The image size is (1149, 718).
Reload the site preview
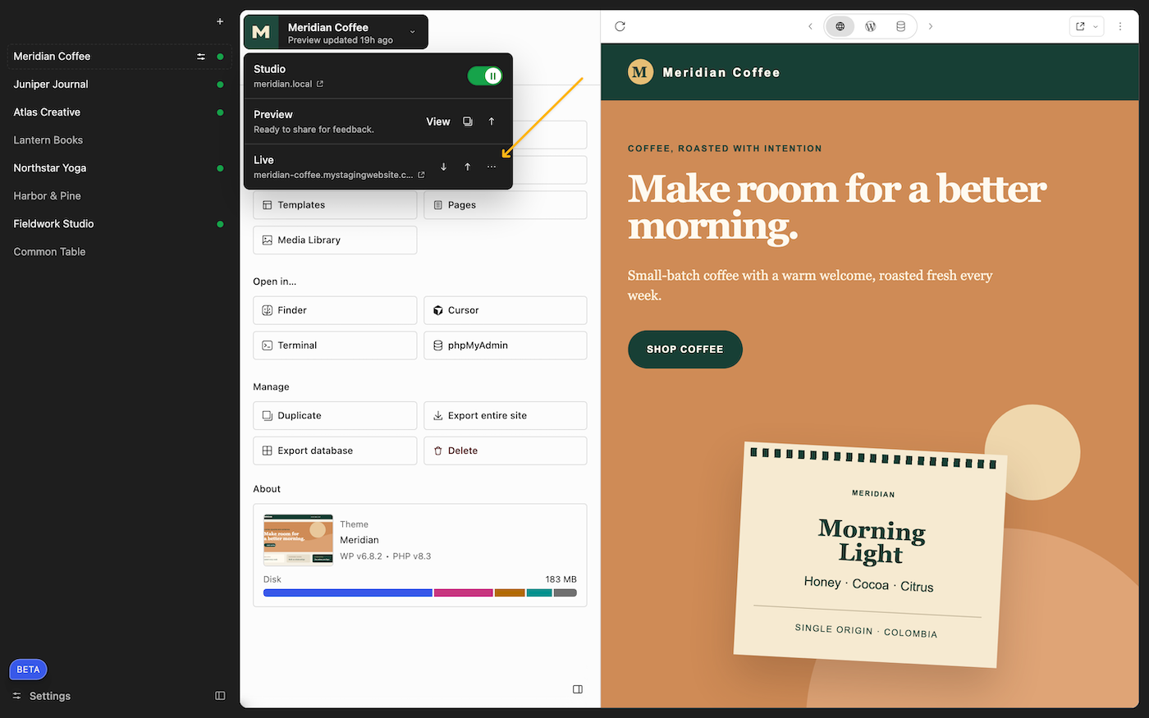click(x=620, y=26)
